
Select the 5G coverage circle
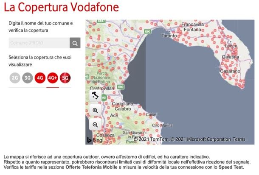click(65, 78)
